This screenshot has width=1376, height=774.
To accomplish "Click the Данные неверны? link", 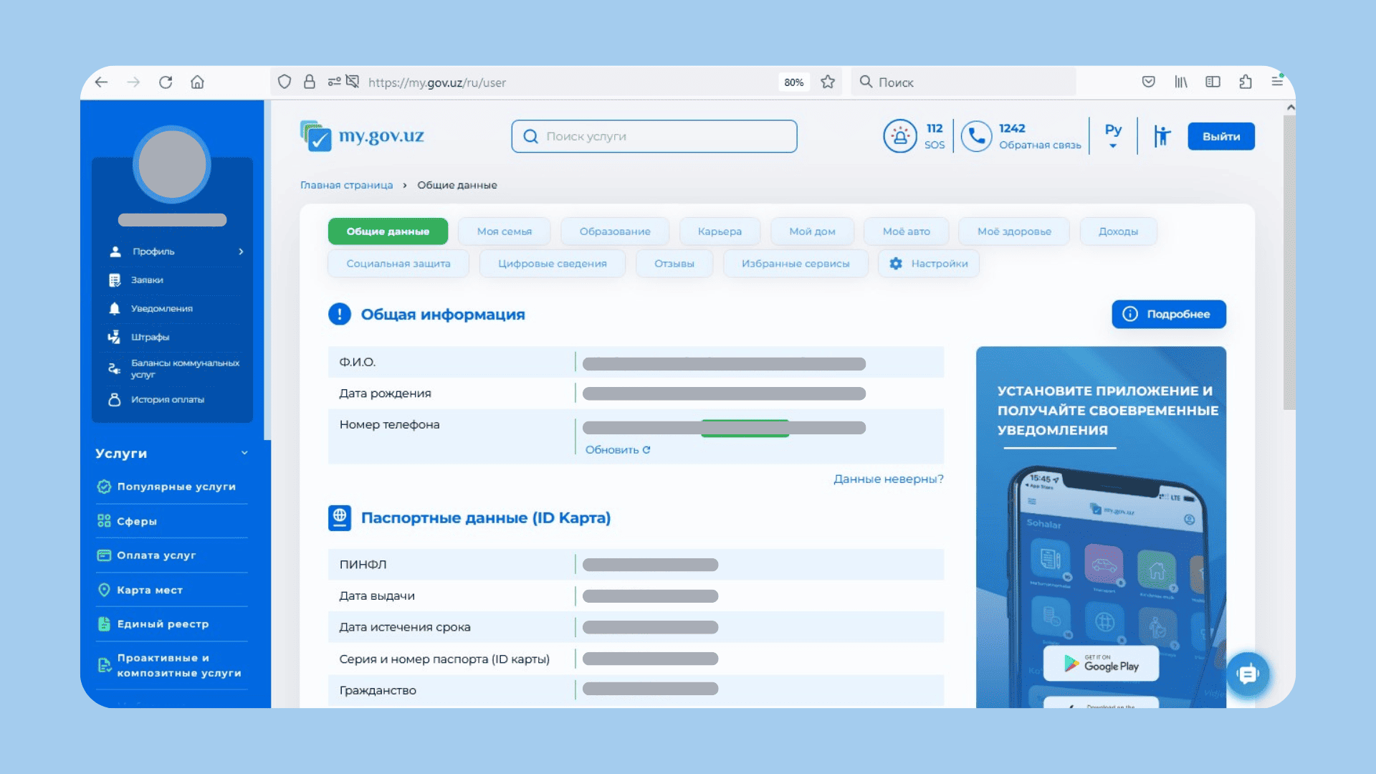I will coord(888,479).
